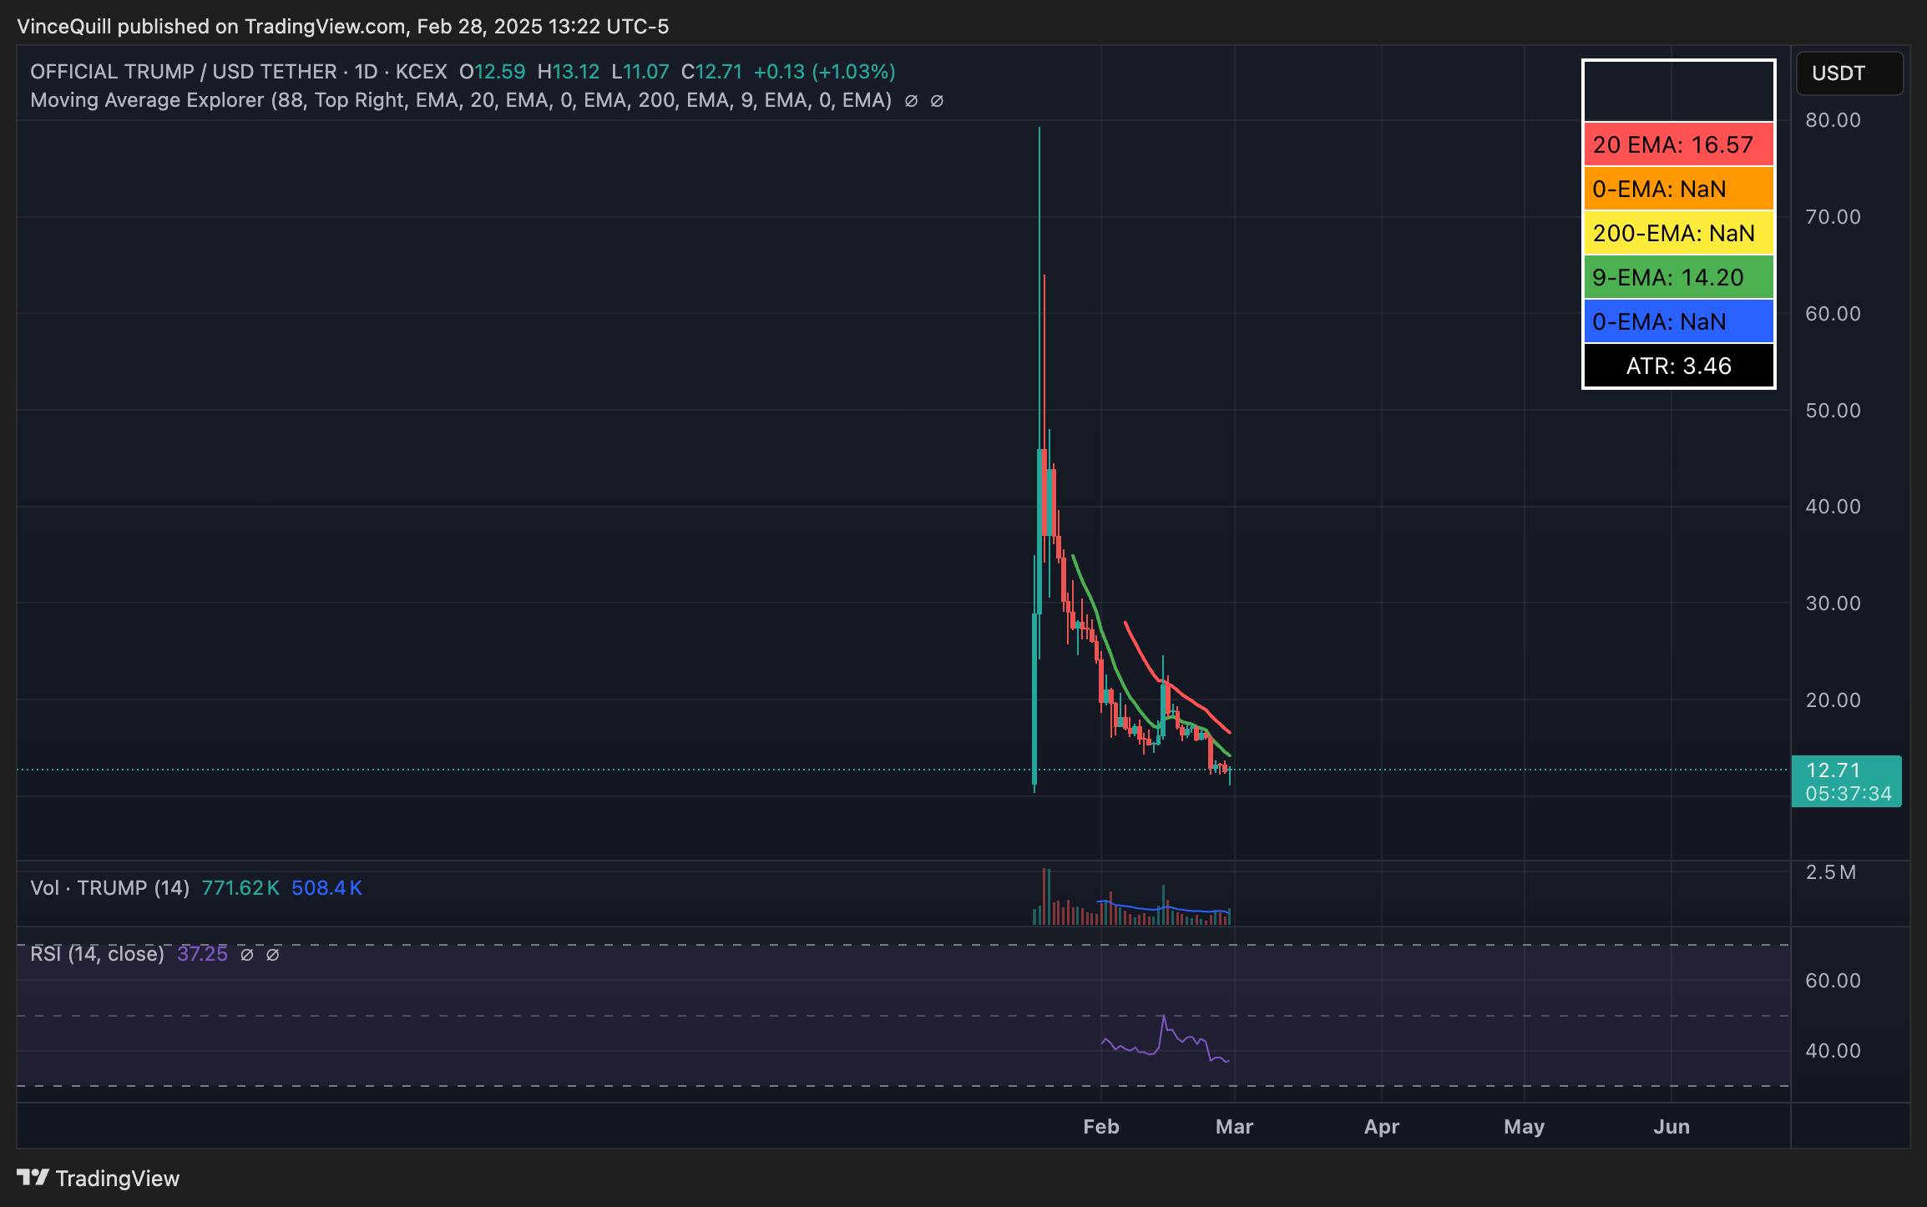This screenshot has height=1207, width=1927.
Task: Click the red 20 EMA: 16.57 cell
Action: pyautogui.click(x=1678, y=144)
